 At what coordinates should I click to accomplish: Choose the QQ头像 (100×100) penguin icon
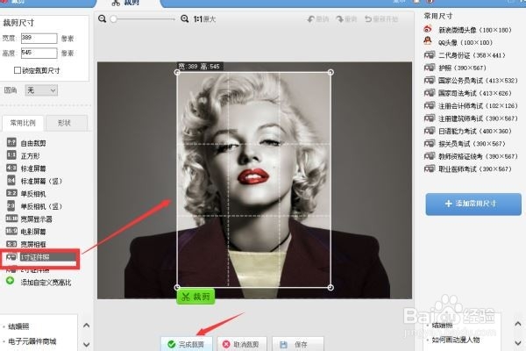[428, 41]
